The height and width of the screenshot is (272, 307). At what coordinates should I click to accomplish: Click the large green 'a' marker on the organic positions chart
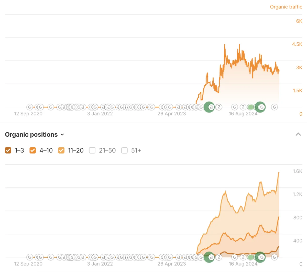tap(211, 257)
